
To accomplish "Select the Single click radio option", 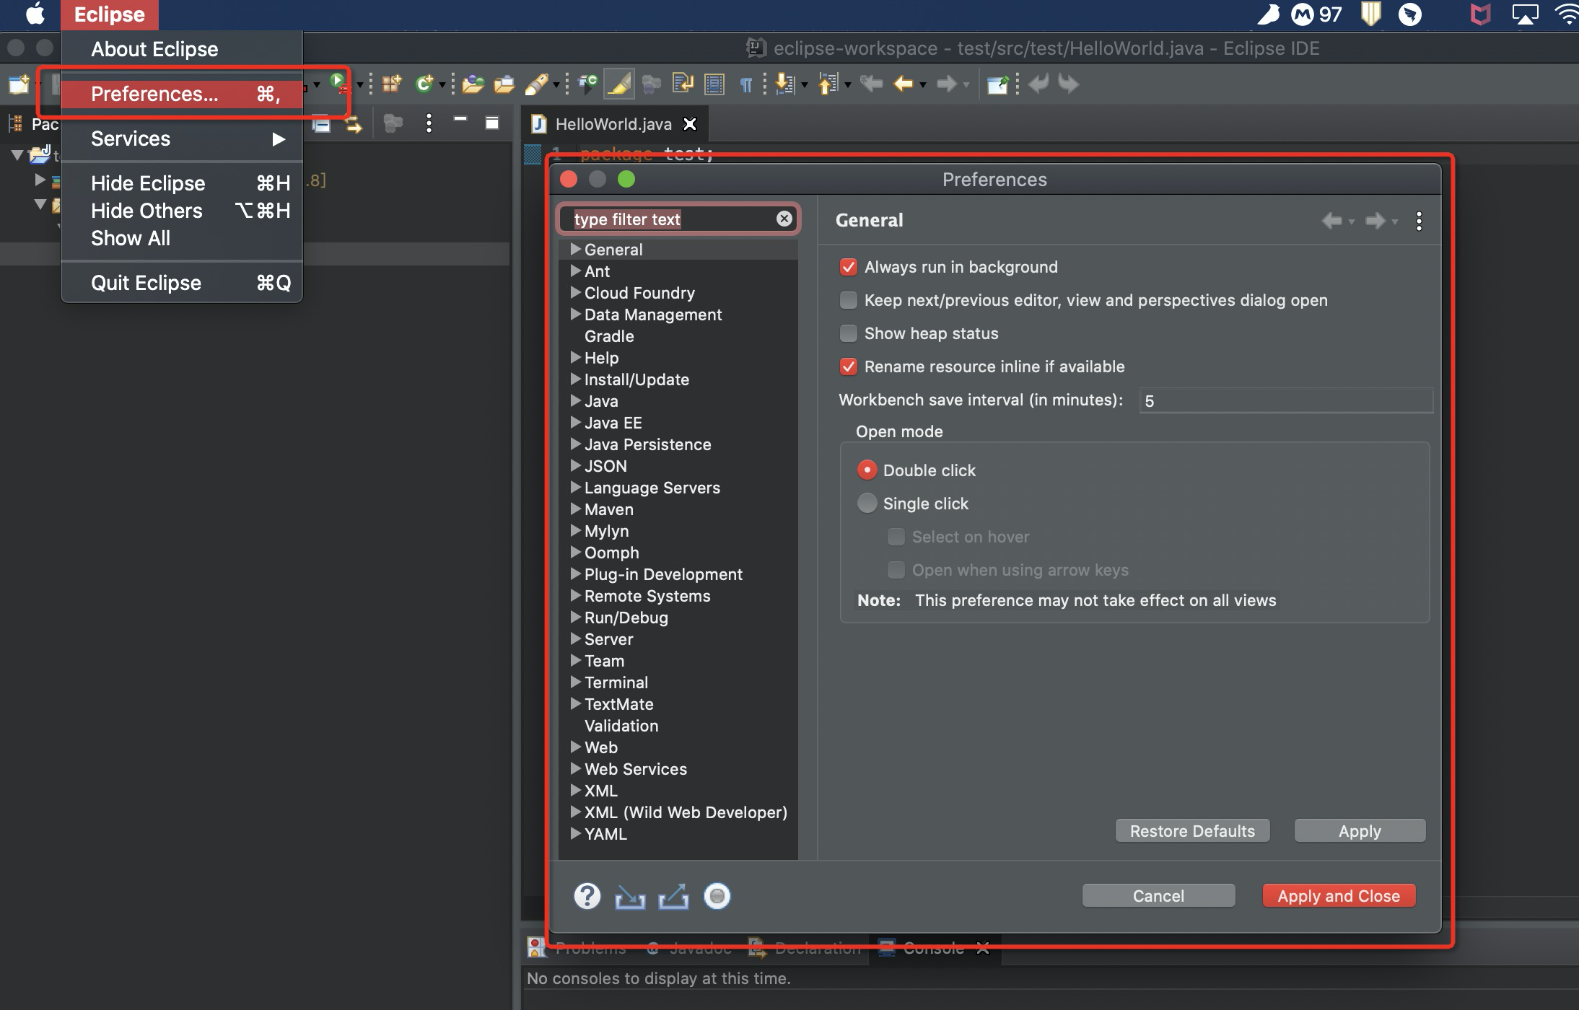I will (867, 503).
